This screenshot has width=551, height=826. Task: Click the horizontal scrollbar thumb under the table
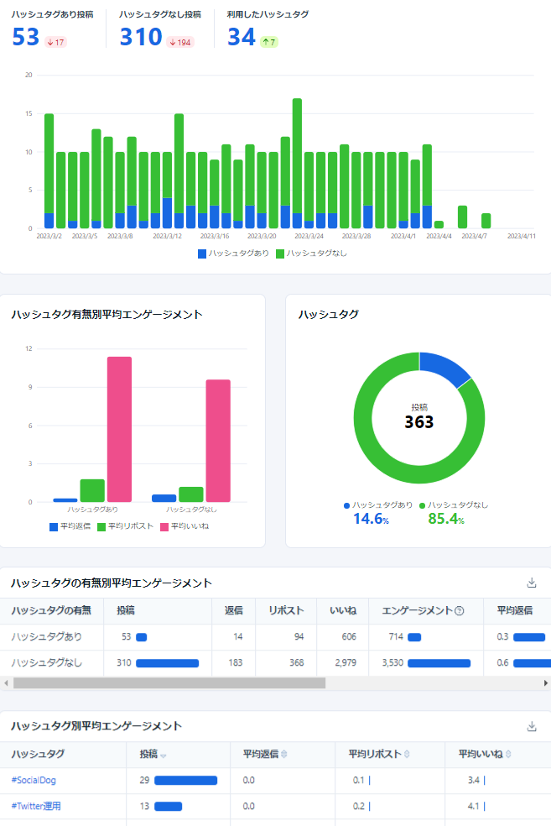click(168, 683)
